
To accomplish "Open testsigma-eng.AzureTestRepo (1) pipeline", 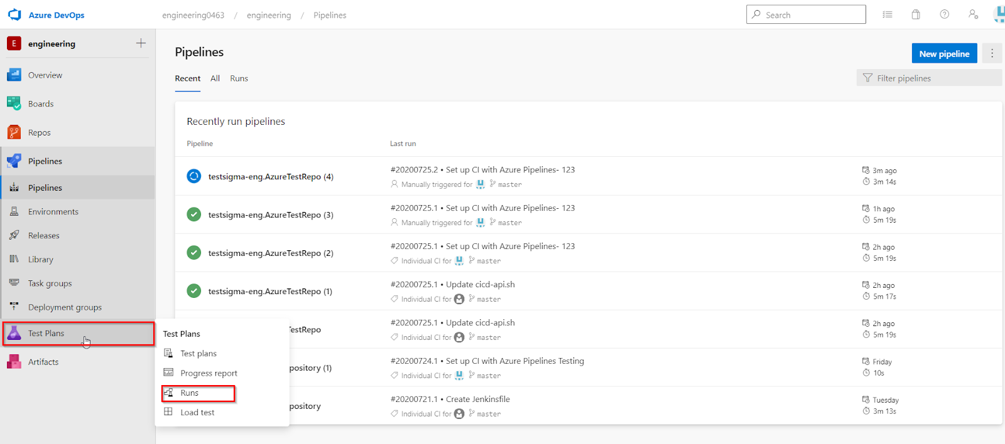I will pyautogui.click(x=270, y=292).
